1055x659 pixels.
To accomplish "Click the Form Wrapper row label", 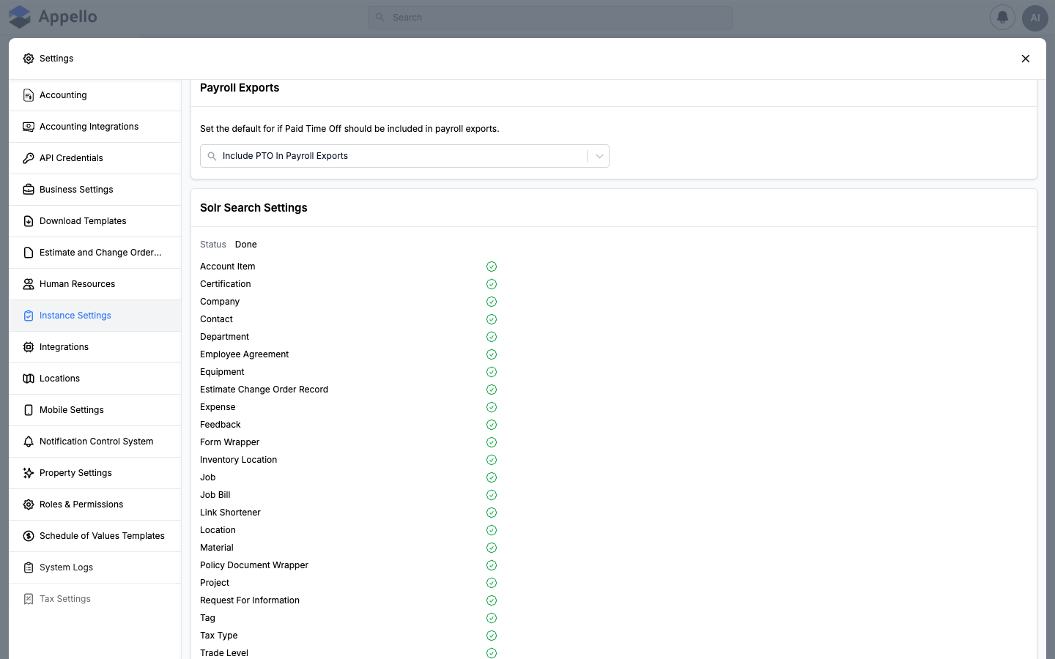I will [x=230, y=442].
